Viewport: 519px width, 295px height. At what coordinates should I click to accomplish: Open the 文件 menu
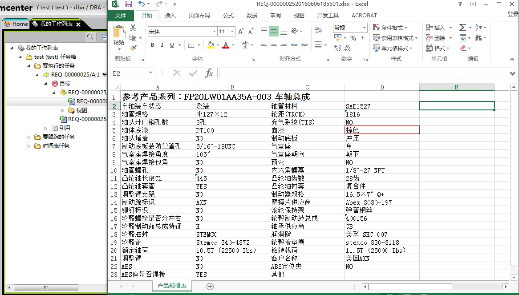pos(121,16)
